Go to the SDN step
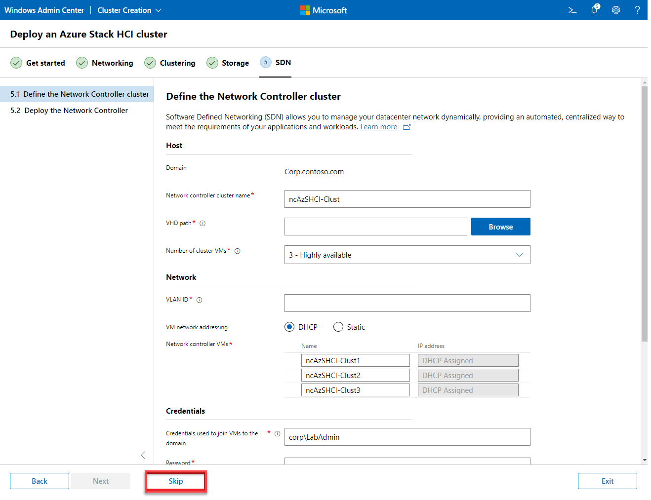The width and height of the screenshot is (651, 500). point(276,63)
